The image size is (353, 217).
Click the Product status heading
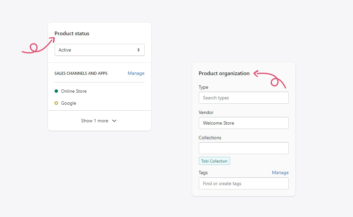[72, 34]
